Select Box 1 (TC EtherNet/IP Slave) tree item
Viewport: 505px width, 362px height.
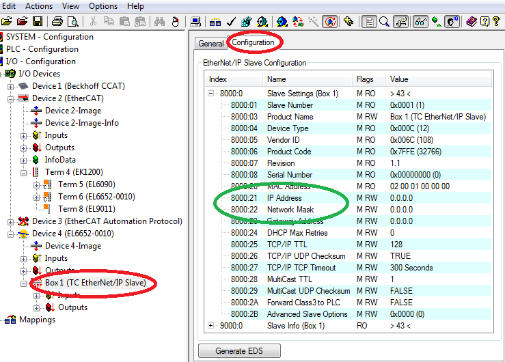(x=96, y=283)
